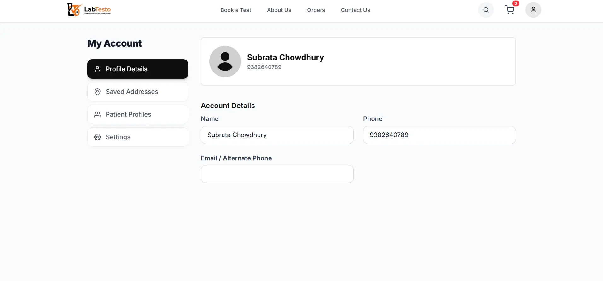
Task: Click the My Account heading
Action: click(114, 43)
